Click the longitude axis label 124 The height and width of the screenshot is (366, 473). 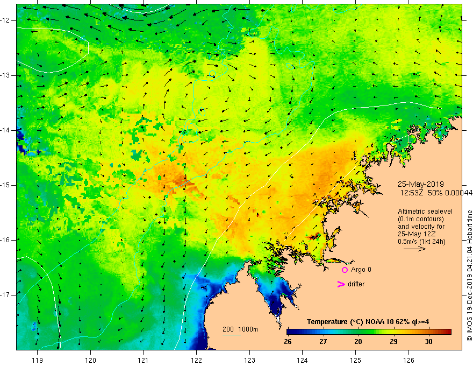[x=303, y=360]
